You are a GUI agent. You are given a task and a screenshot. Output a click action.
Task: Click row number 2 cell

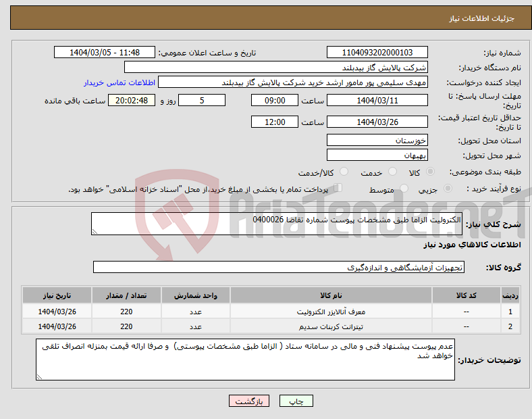510,326
